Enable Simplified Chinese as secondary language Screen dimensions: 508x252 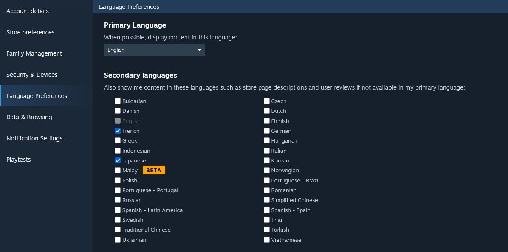pos(267,200)
